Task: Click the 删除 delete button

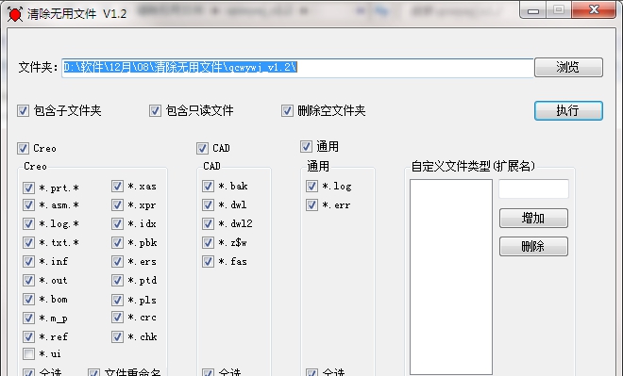Action: click(533, 246)
